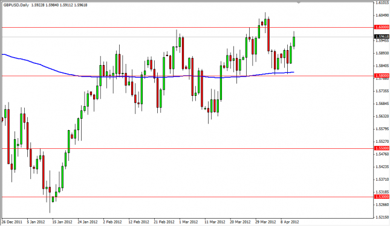
Task: Click the last green candle on the chart
Action: 294,42
